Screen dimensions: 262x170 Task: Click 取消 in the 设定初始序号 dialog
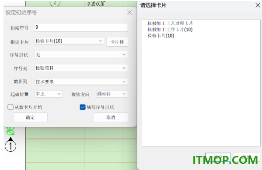111,117
